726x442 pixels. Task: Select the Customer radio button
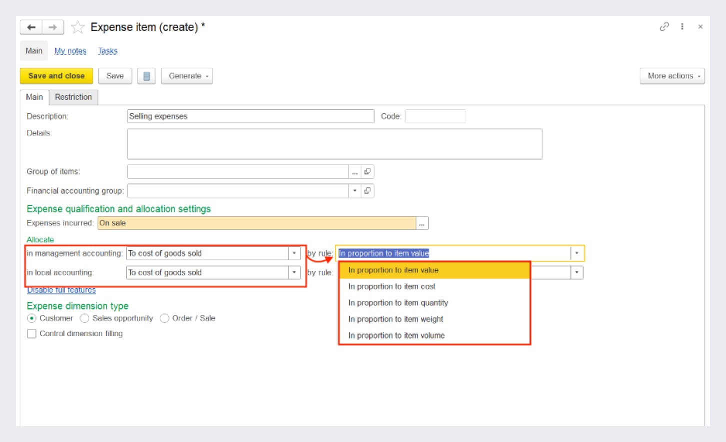pos(31,318)
